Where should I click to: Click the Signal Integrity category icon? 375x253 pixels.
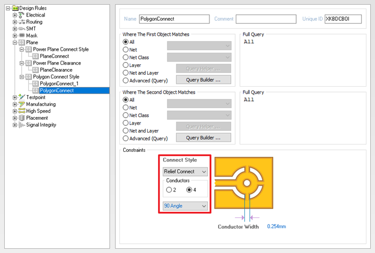point(22,125)
